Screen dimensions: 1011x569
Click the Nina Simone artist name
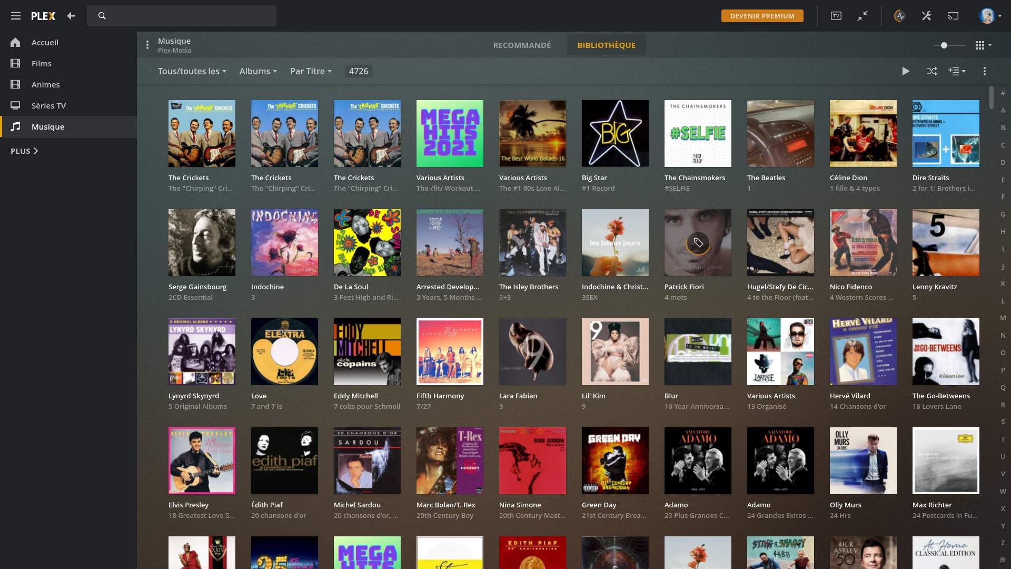[x=520, y=505]
